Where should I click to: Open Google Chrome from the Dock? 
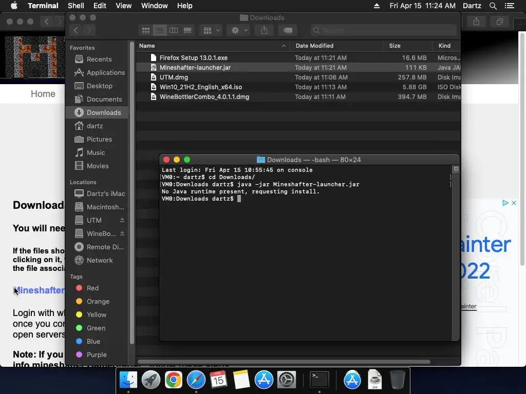[x=174, y=380]
